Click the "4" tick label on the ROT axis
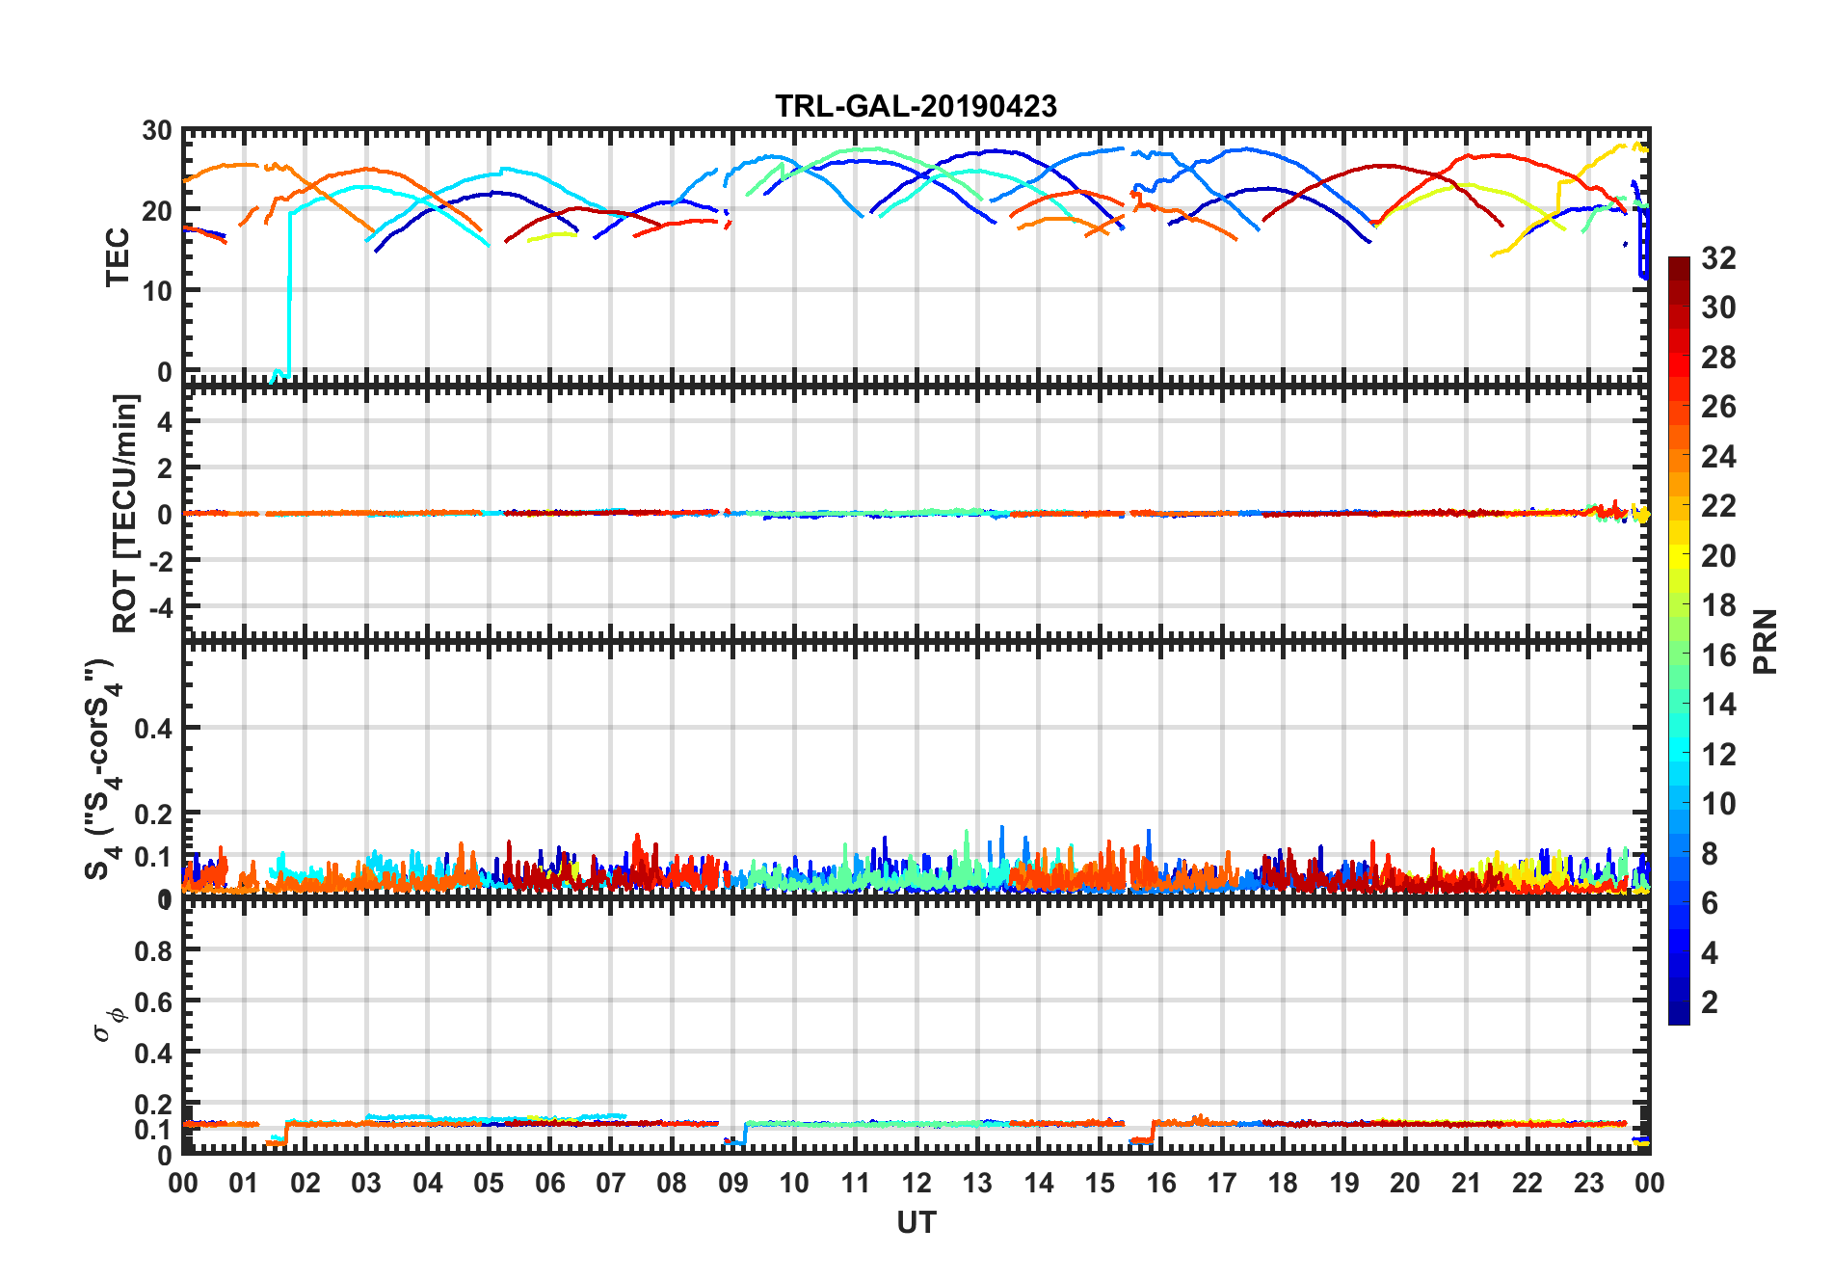Image resolution: width=1833 pixels, height=1282 pixels. coord(166,420)
